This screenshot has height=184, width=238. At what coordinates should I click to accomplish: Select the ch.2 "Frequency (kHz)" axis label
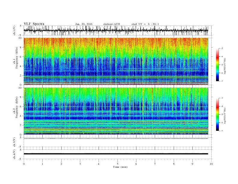tap(17, 107)
